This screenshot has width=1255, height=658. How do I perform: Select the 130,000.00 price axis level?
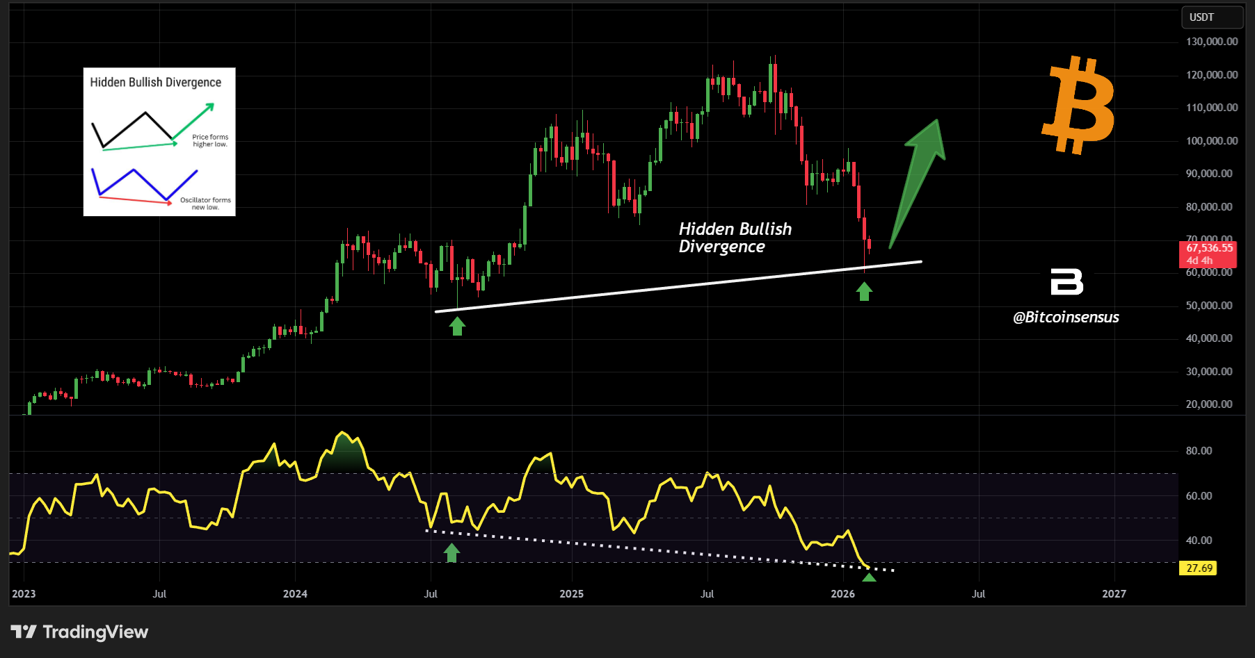coord(1210,41)
